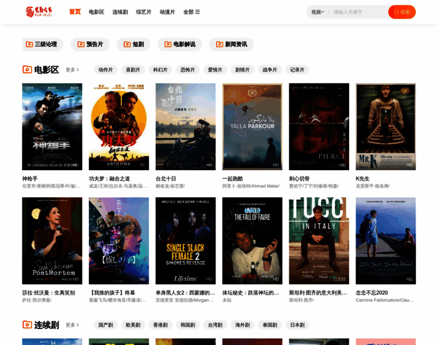Filter series by 香港剧

pyautogui.click(x=160, y=325)
